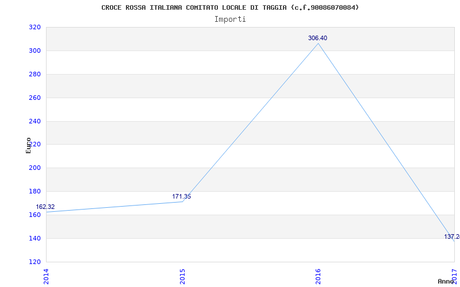
Task: Click the 240 y-axis value
Action: point(34,121)
